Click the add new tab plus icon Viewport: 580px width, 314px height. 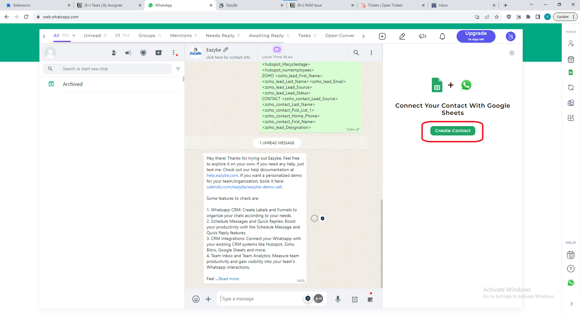(x=382, y=36)
